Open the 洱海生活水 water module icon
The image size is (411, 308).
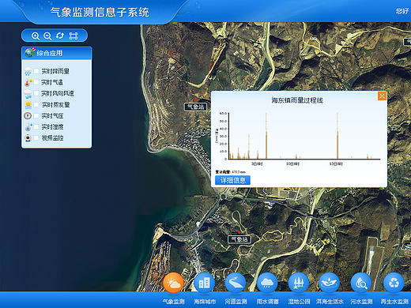point(330,283)
